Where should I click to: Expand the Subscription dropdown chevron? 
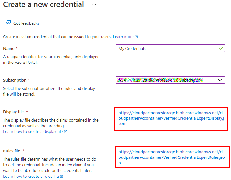click(220, 80)
